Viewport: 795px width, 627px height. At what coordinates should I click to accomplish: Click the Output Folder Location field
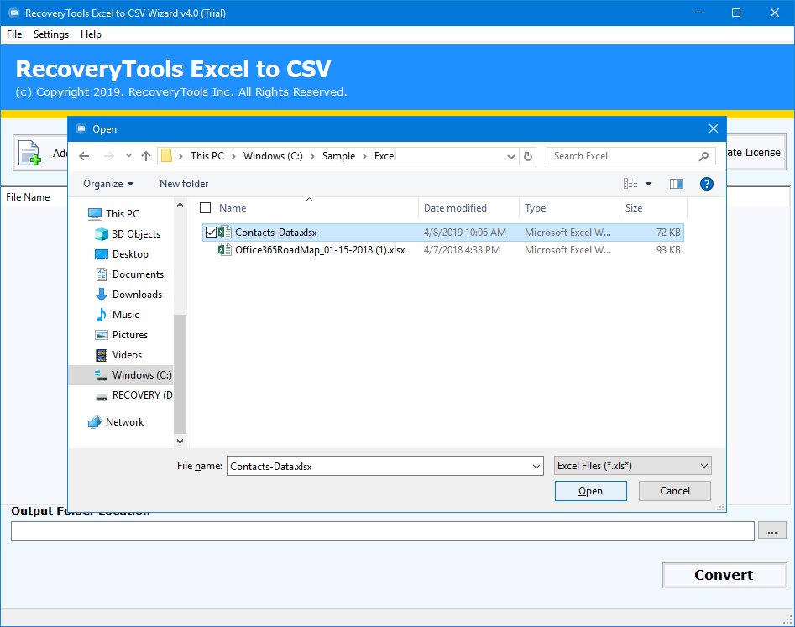click(x=383, y=530)
